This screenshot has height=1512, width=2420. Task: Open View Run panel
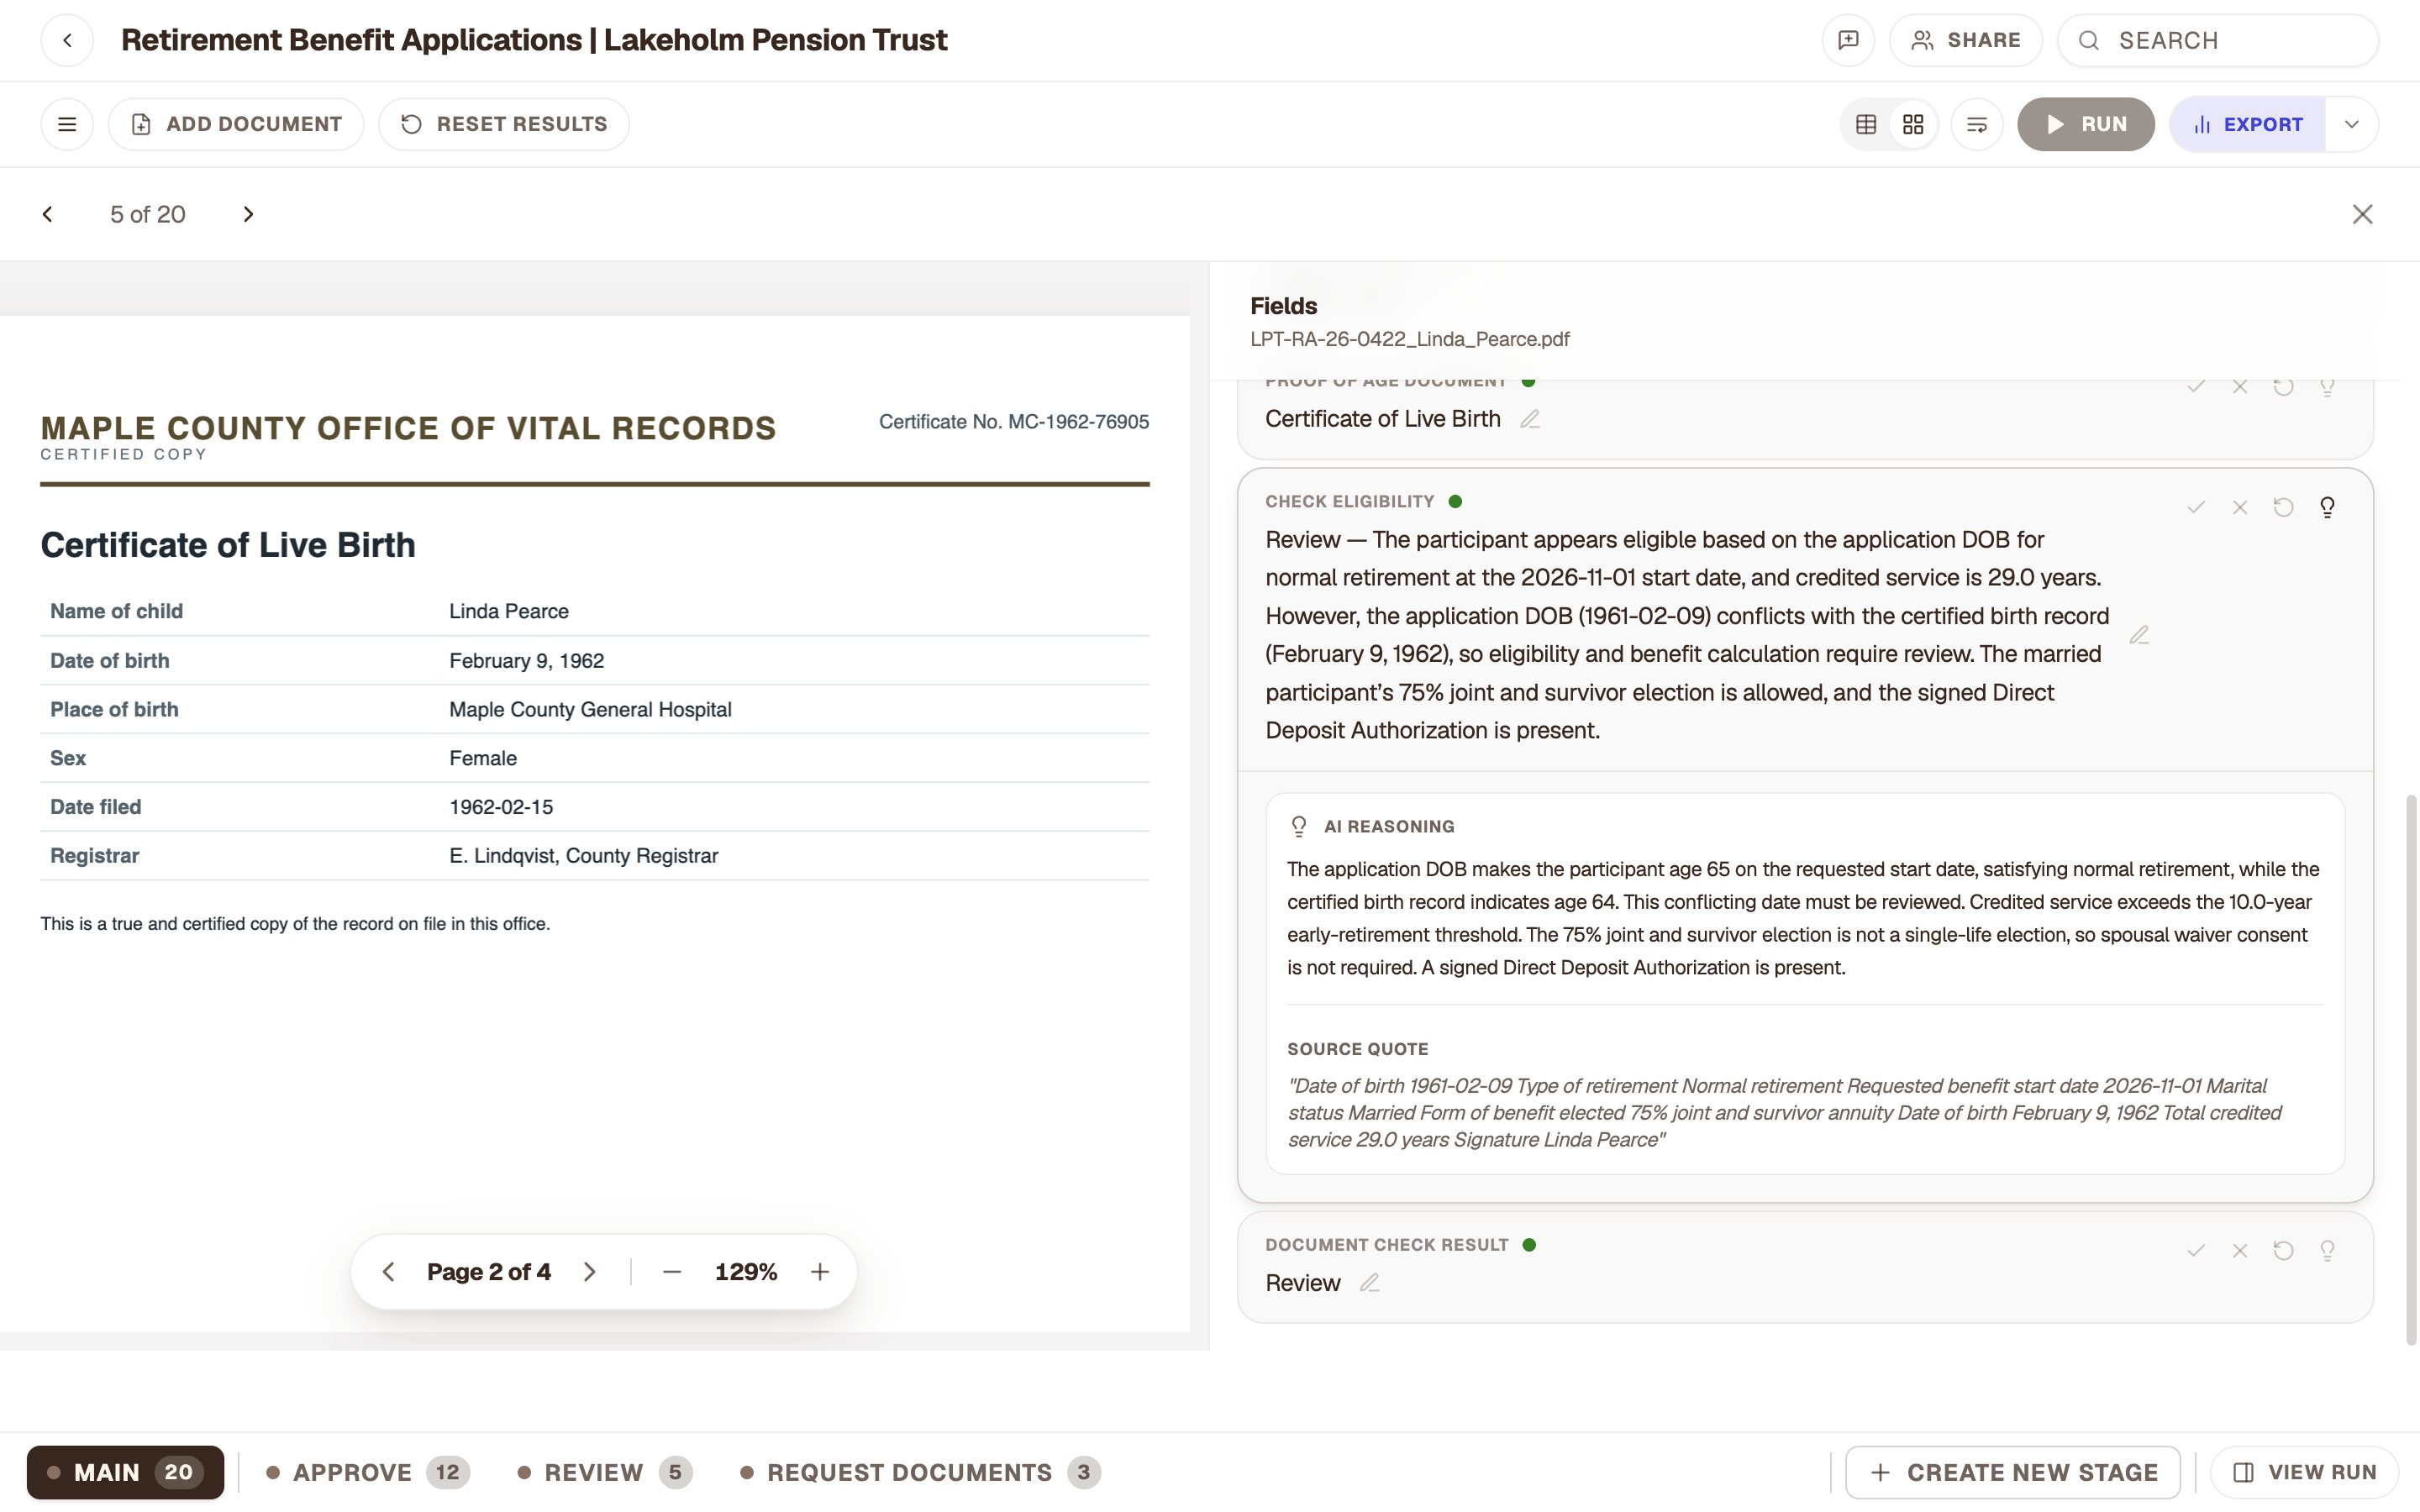2305,1472
